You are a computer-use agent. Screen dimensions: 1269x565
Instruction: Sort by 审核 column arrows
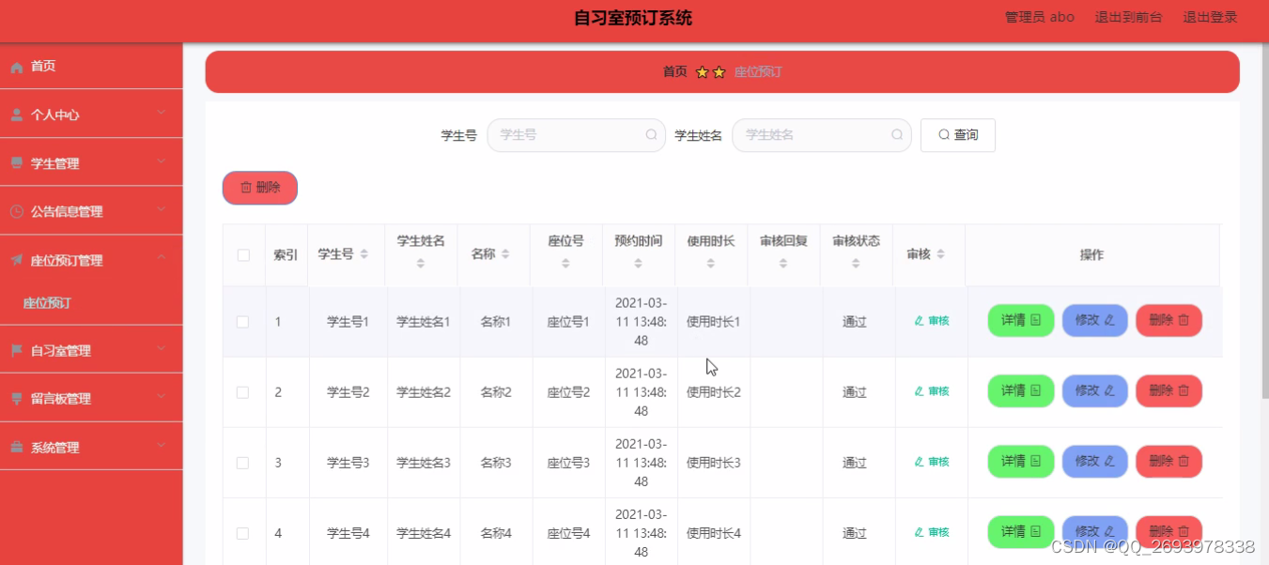pos(940,254)
